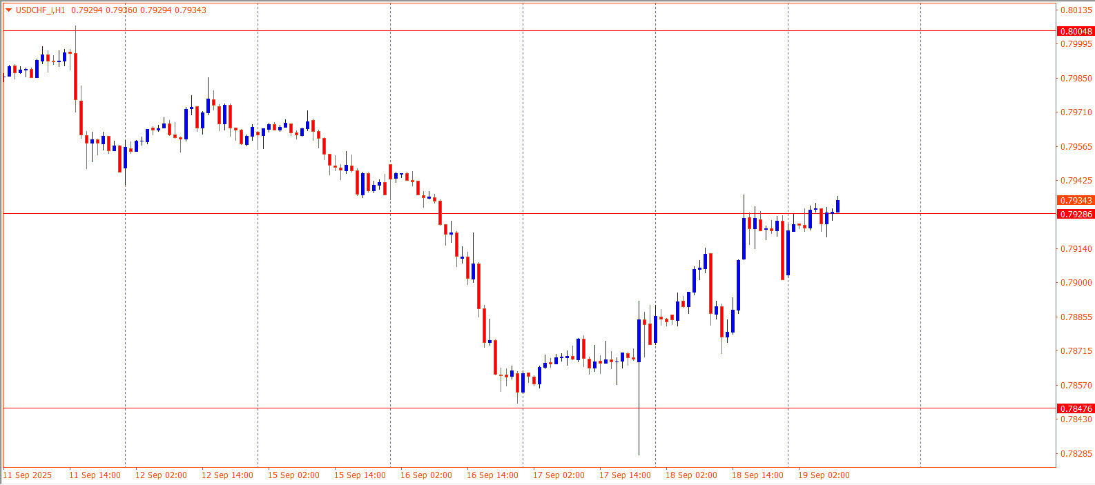Click the 0.79850 price scale value
This screenshot has width=1095, height=485.
(1076, 79)
